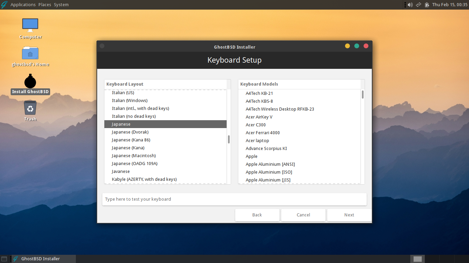Maximize installer with the green button

[357, 46]
